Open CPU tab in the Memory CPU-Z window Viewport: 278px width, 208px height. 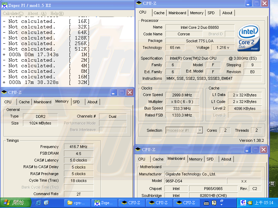pyautogui.click(x=8, y=102)
